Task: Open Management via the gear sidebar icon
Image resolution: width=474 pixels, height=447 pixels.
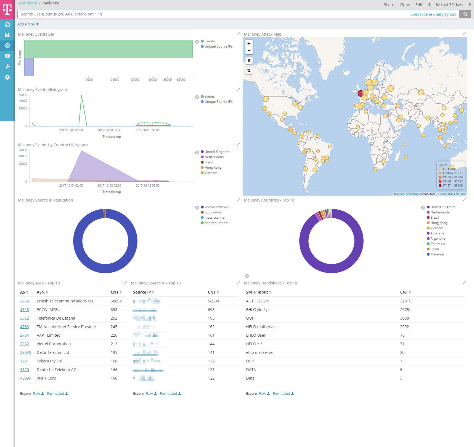Action: [7, 77]
